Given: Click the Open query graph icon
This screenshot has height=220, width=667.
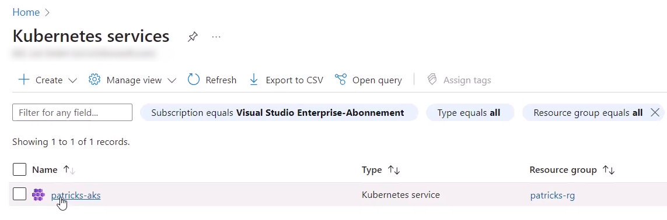Looking at the screenshot, I should coord(341,80).
